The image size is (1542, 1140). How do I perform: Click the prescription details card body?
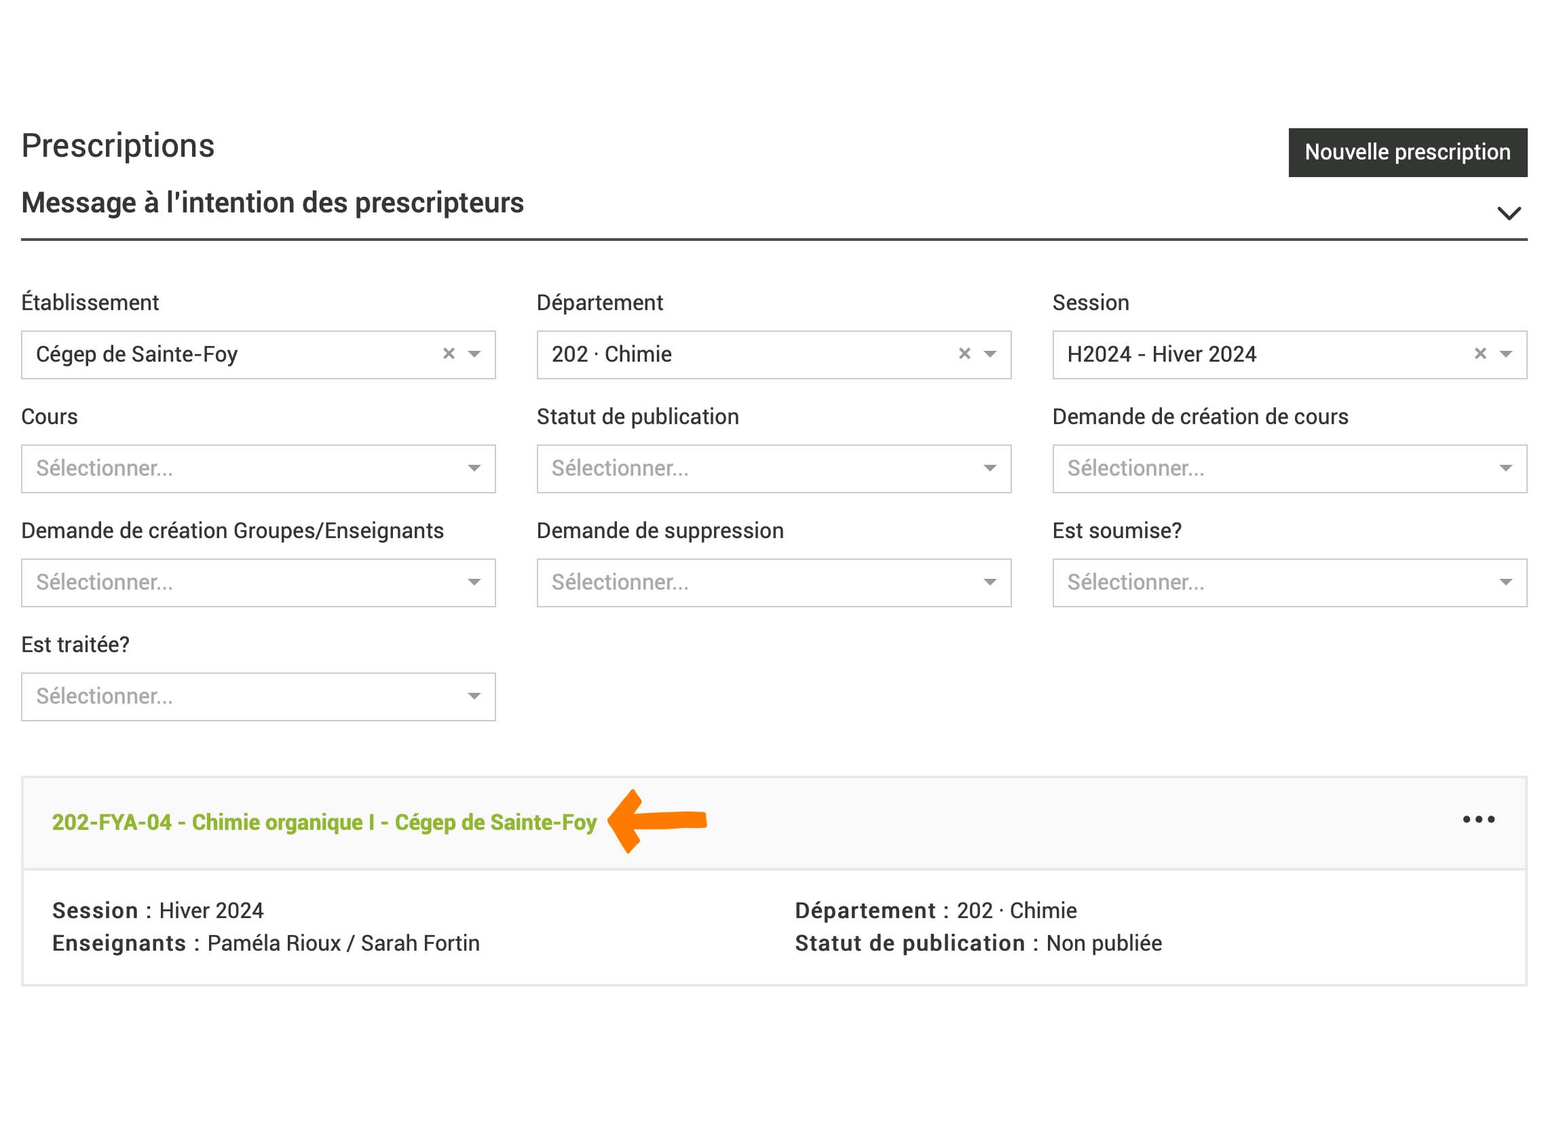621,927
